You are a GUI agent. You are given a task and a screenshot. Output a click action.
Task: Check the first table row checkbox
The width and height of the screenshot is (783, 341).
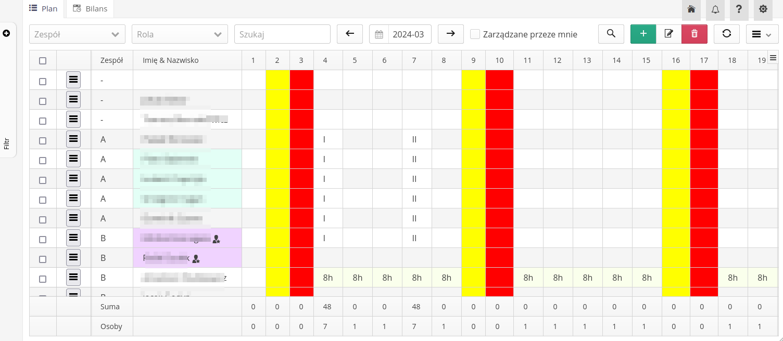[43, 82]
